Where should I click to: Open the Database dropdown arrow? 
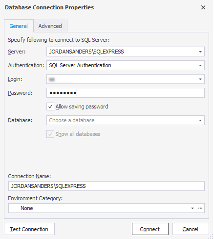coord(200,120)
